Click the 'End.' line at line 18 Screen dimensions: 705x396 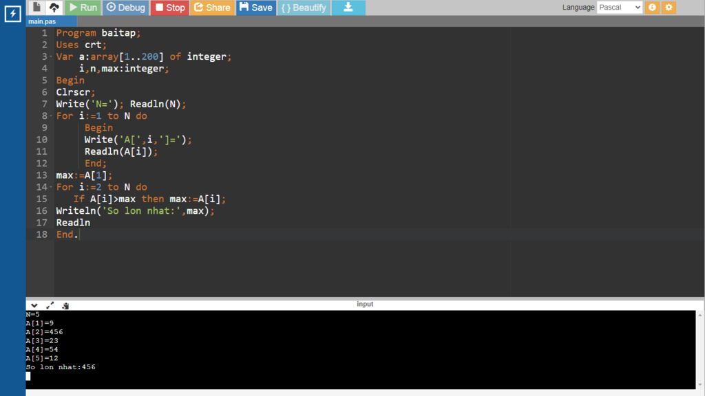pyautogui.click(x=67, y=234)
